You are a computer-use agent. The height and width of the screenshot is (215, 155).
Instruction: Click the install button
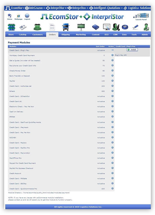point(132,50)
